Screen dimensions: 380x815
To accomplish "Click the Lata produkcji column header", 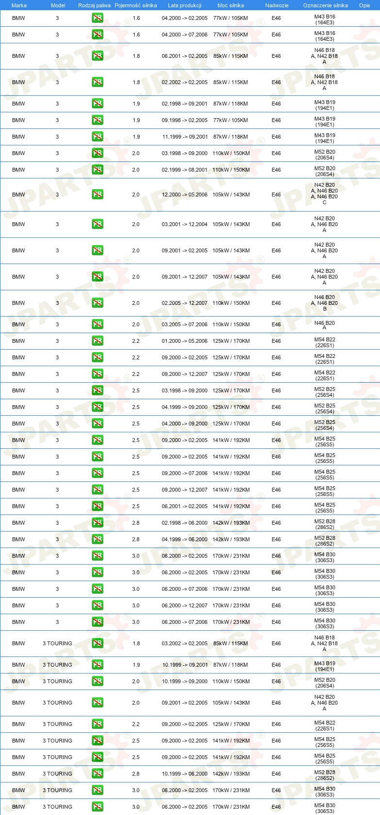I will 185,5.
